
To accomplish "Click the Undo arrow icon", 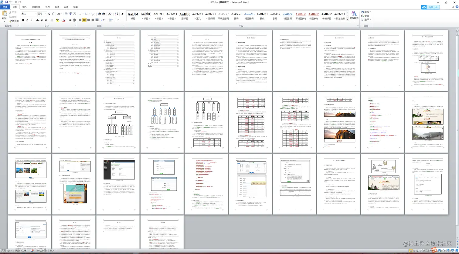I will pyautogui.click(x=10, y=2).
